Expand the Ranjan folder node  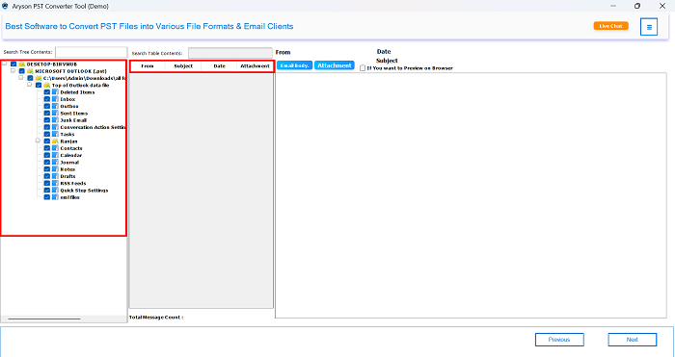pyautogui.click(x=38, y=140)
